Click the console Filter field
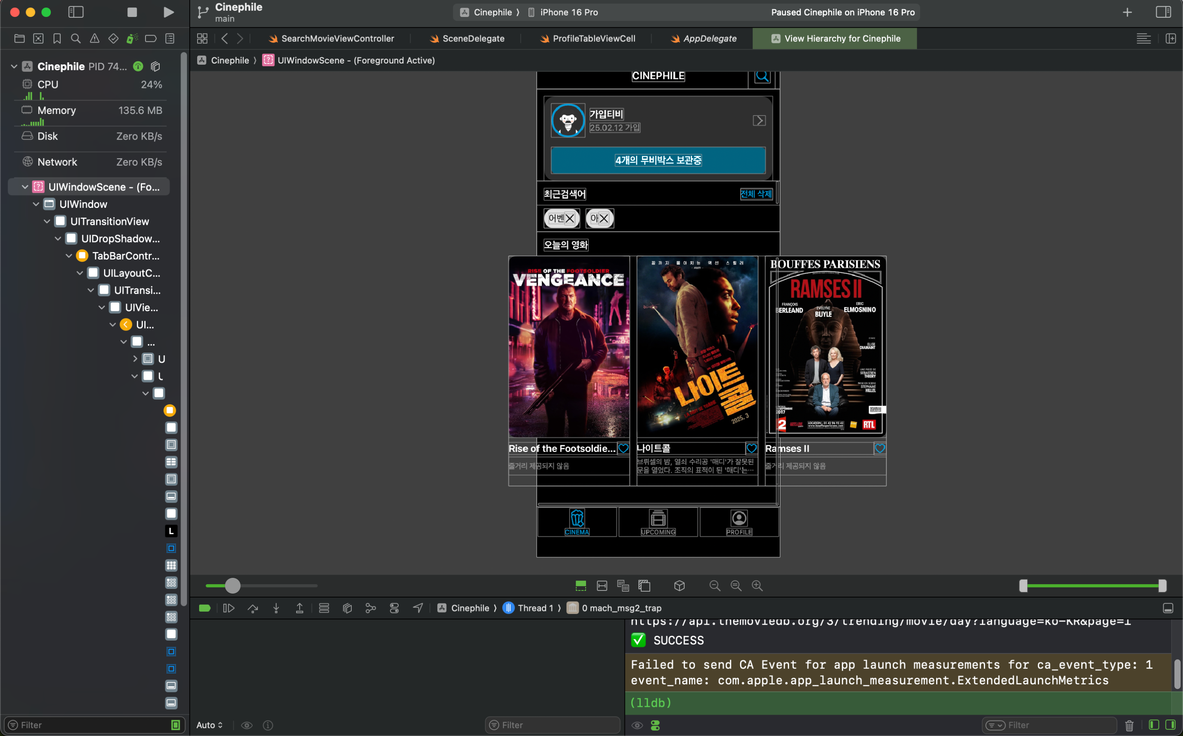 click(1051, 725)
